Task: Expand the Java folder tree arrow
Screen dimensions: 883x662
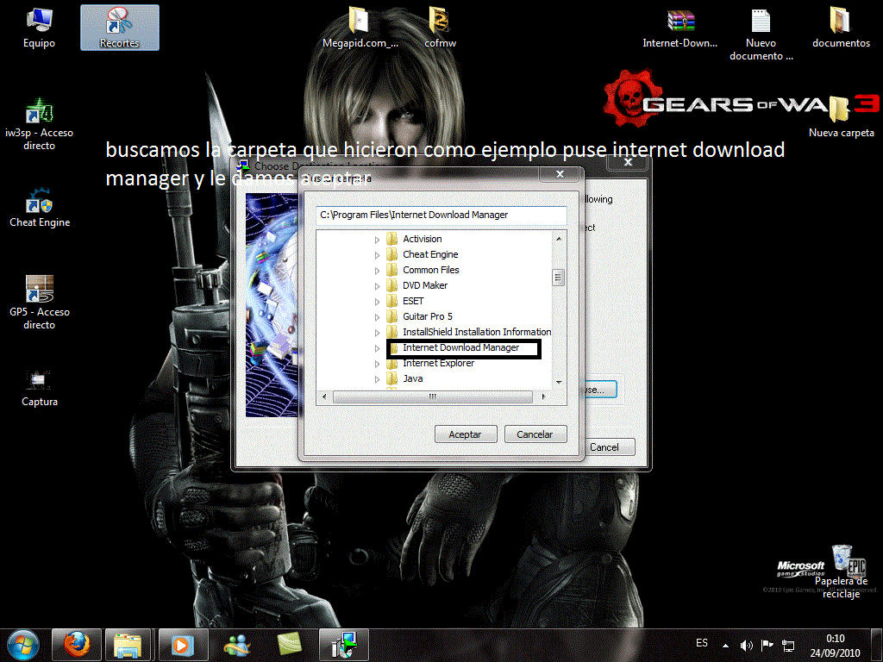Action: tap(377, 379)
